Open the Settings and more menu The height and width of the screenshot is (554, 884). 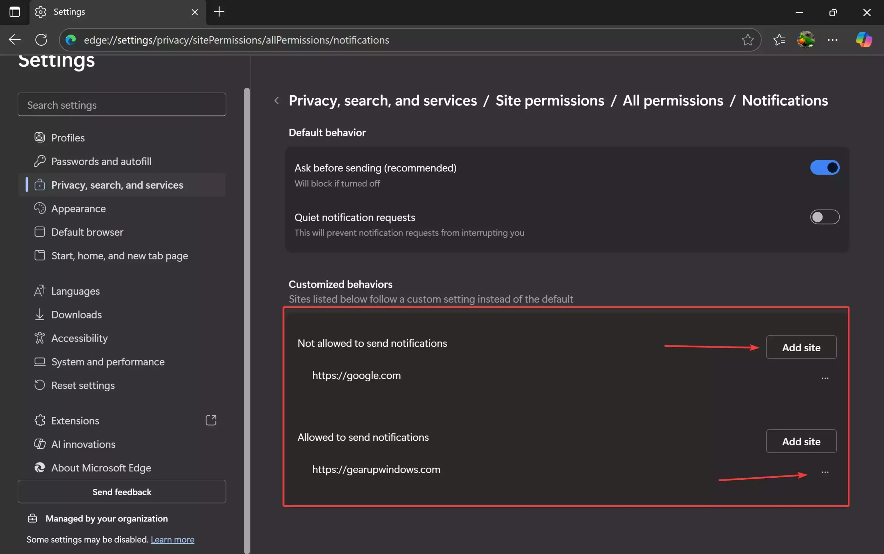832,40
